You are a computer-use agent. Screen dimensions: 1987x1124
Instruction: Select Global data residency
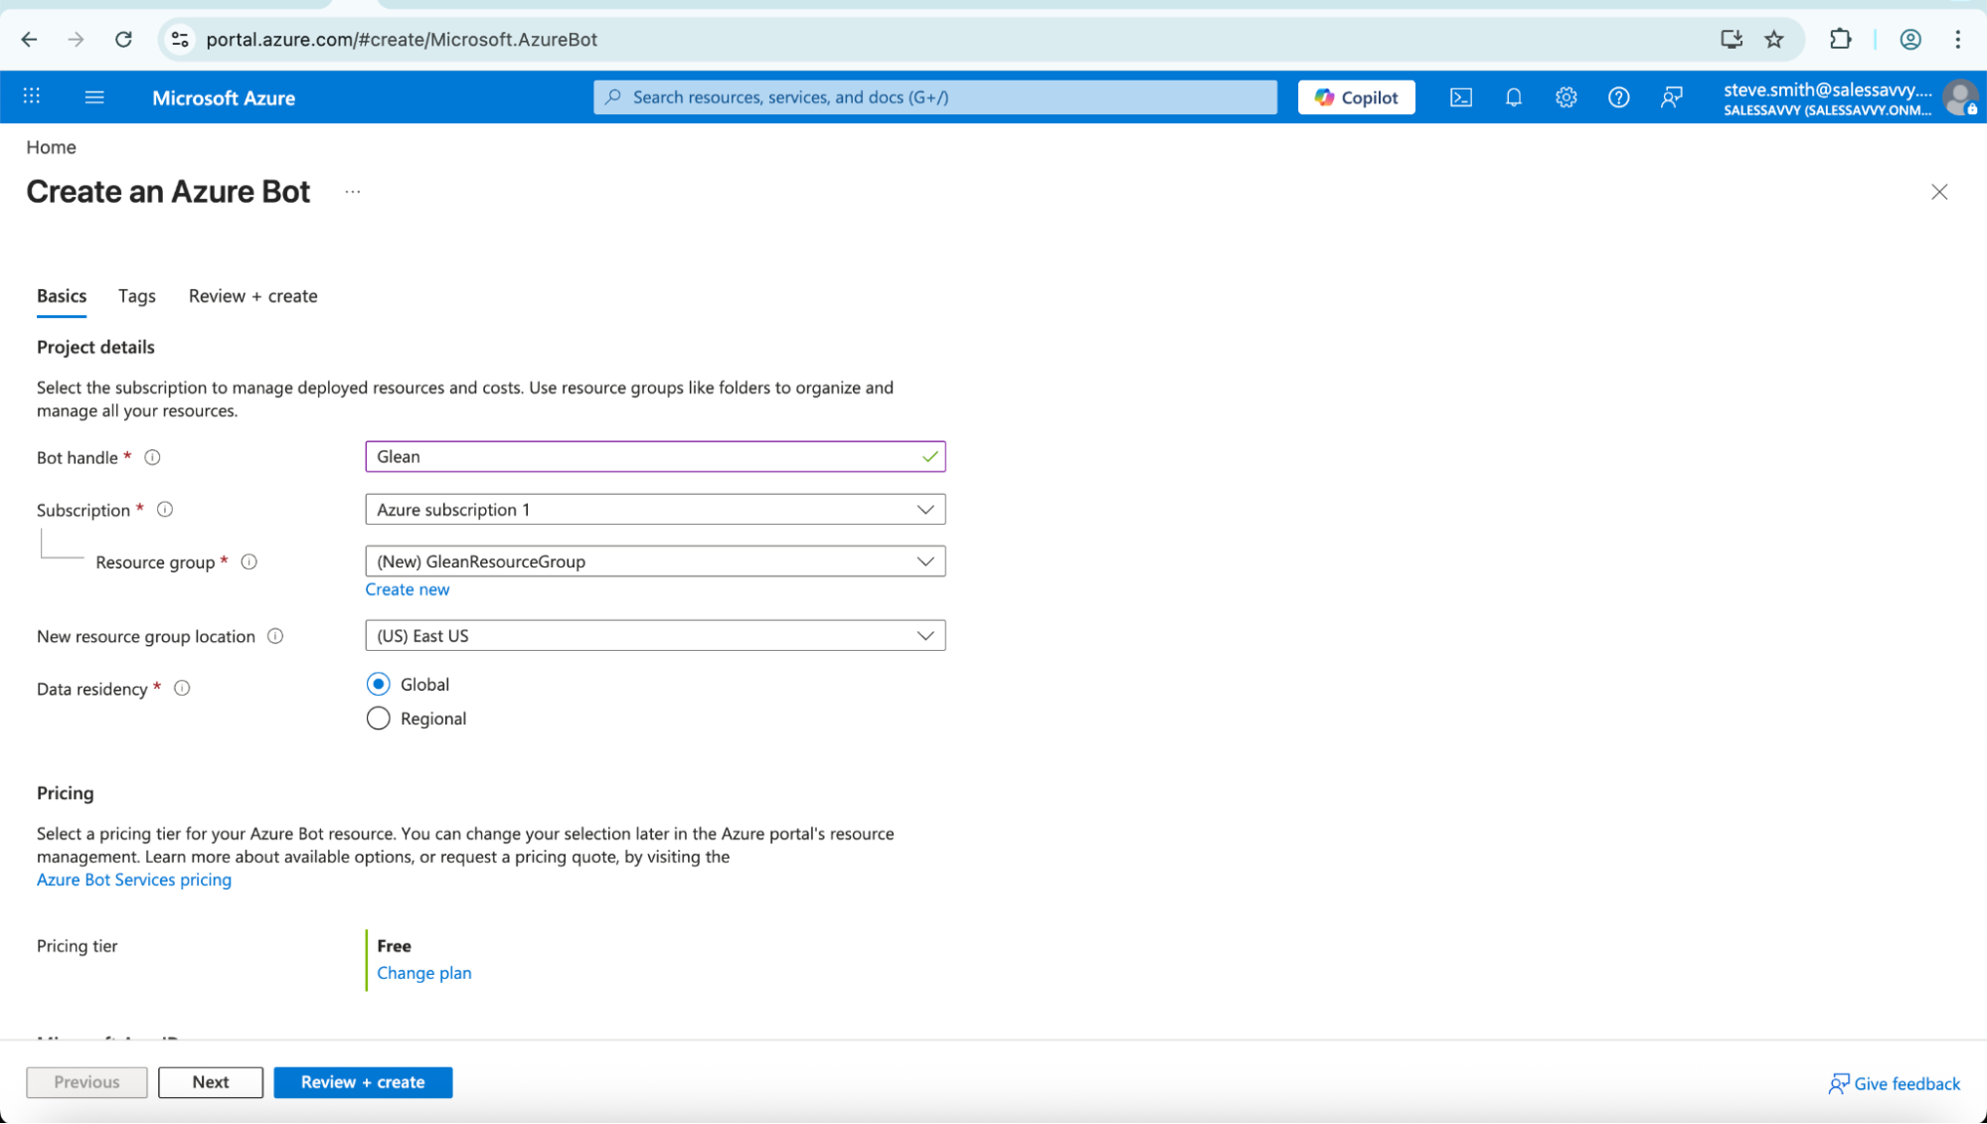[x=378, y=684]
